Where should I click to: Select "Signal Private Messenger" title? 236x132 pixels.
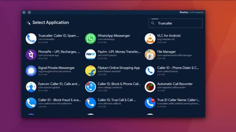56,68
